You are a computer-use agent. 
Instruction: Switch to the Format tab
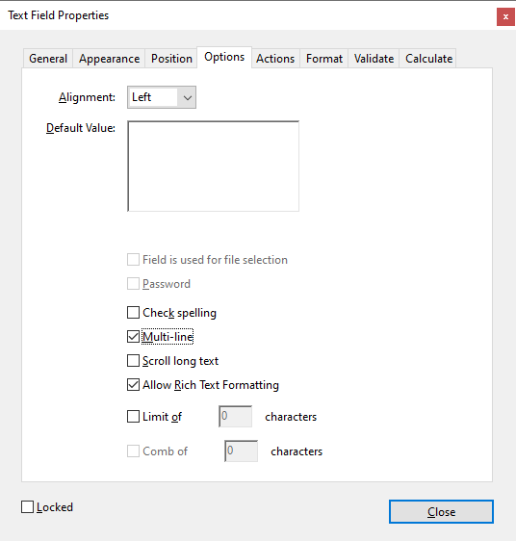click(324, 59)
